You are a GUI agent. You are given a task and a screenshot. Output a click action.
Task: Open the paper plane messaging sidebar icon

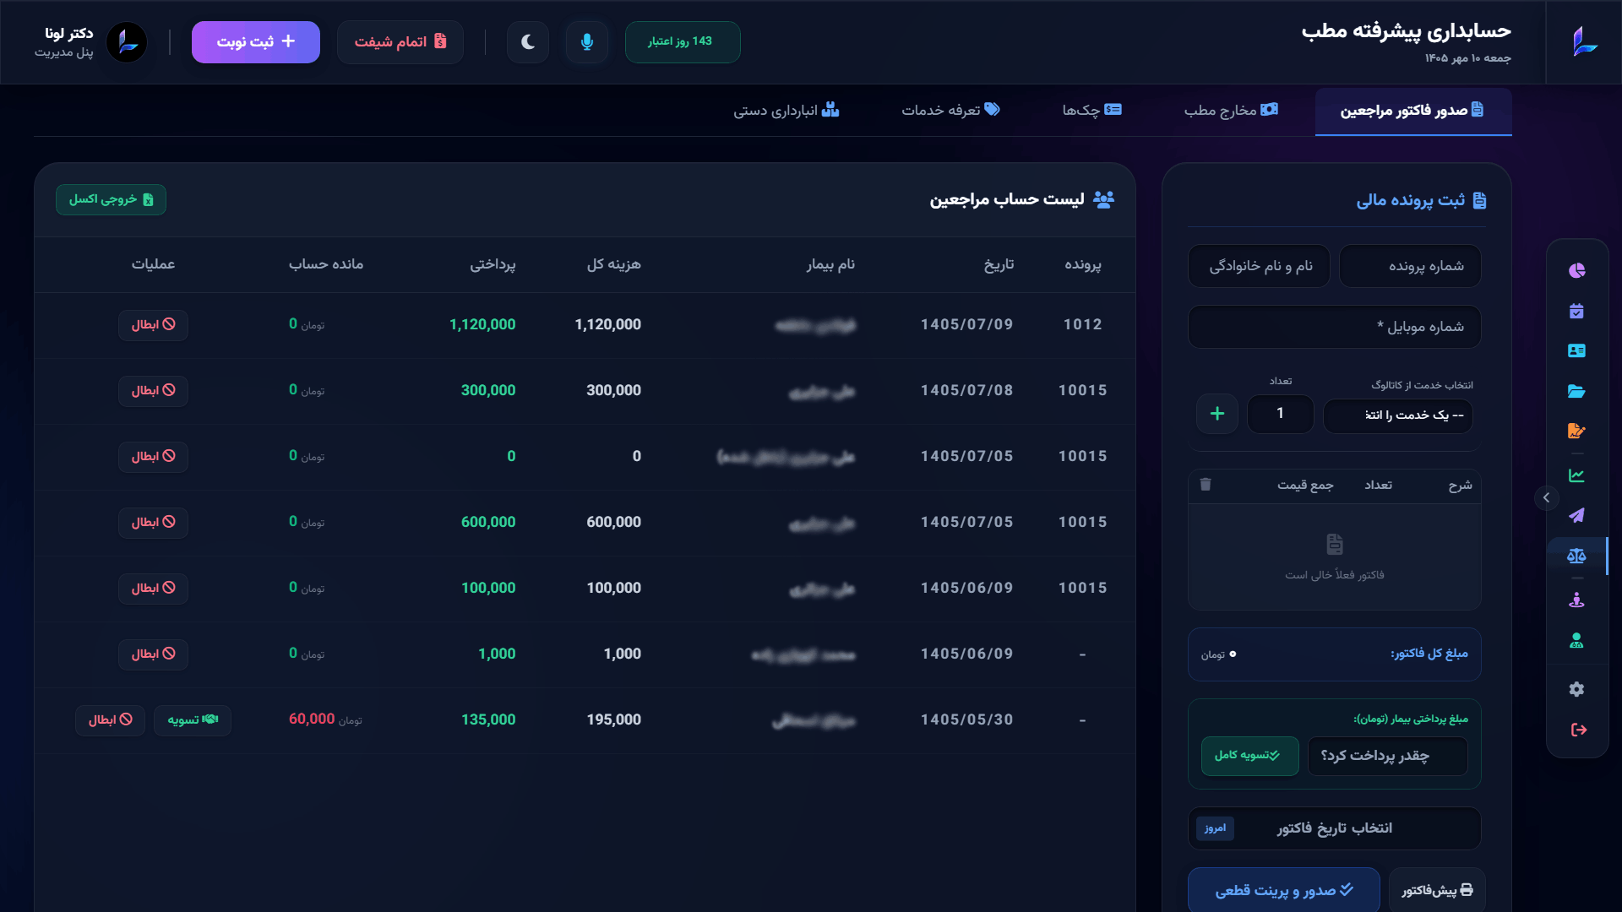1576,515
